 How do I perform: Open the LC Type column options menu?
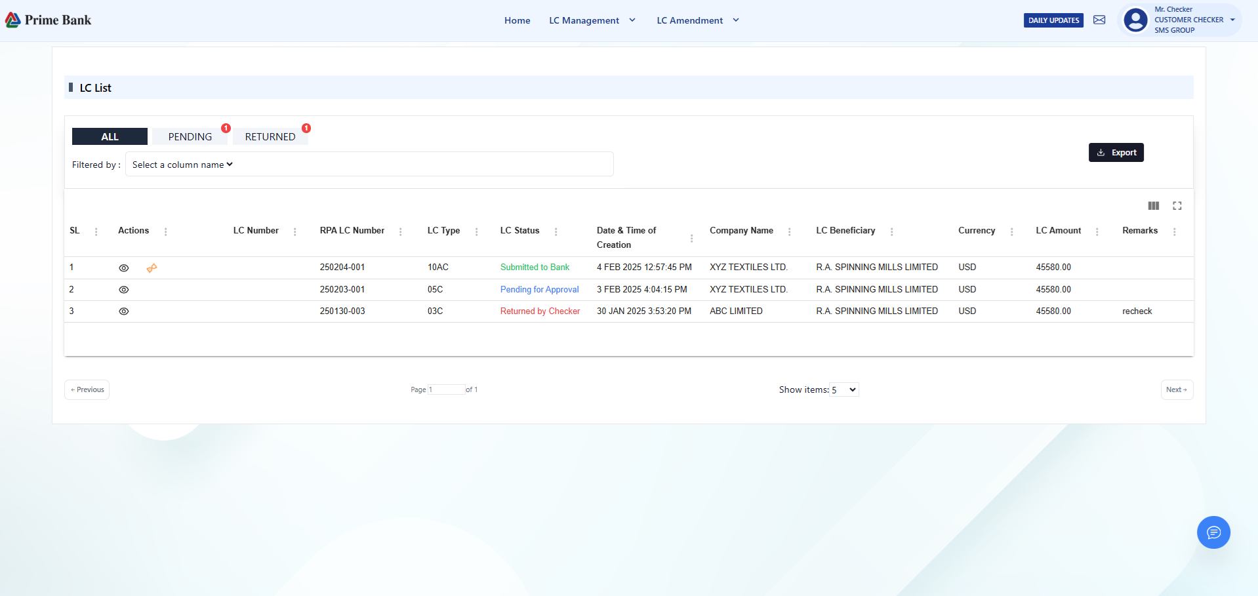[476, 231]
